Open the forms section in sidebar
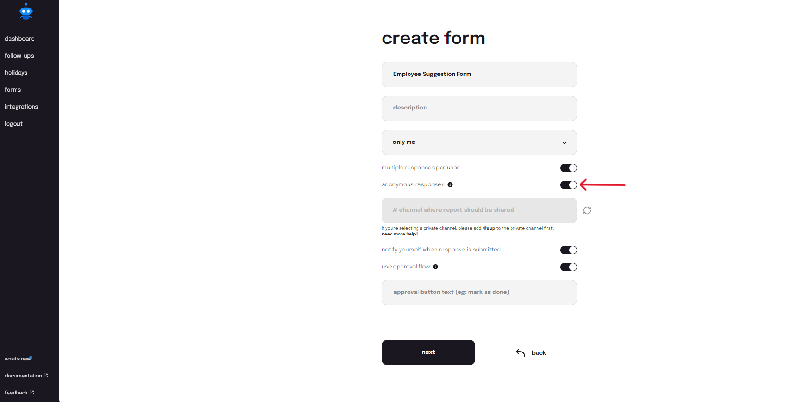The image size is (793, 402). click(x=13, y=90)
